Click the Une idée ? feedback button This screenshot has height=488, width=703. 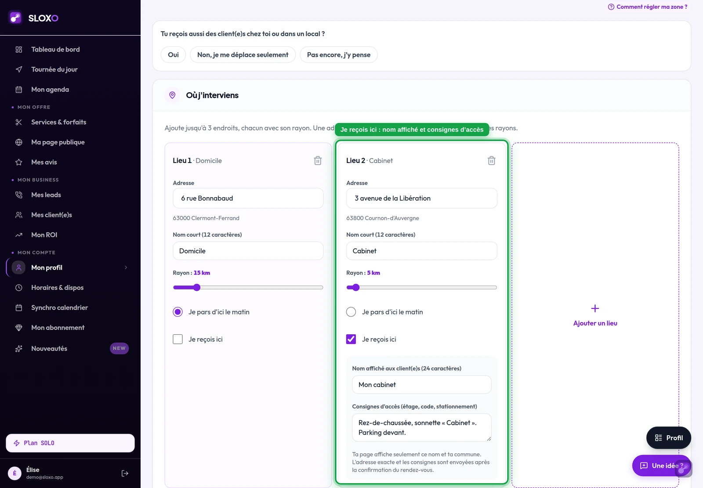pos(662,466)
